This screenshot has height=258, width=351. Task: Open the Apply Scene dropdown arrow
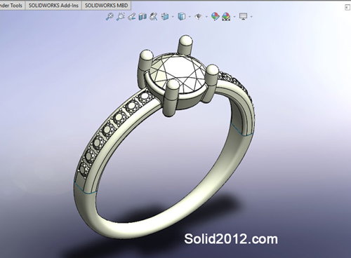pyautogui.click(x=234, y=17)
